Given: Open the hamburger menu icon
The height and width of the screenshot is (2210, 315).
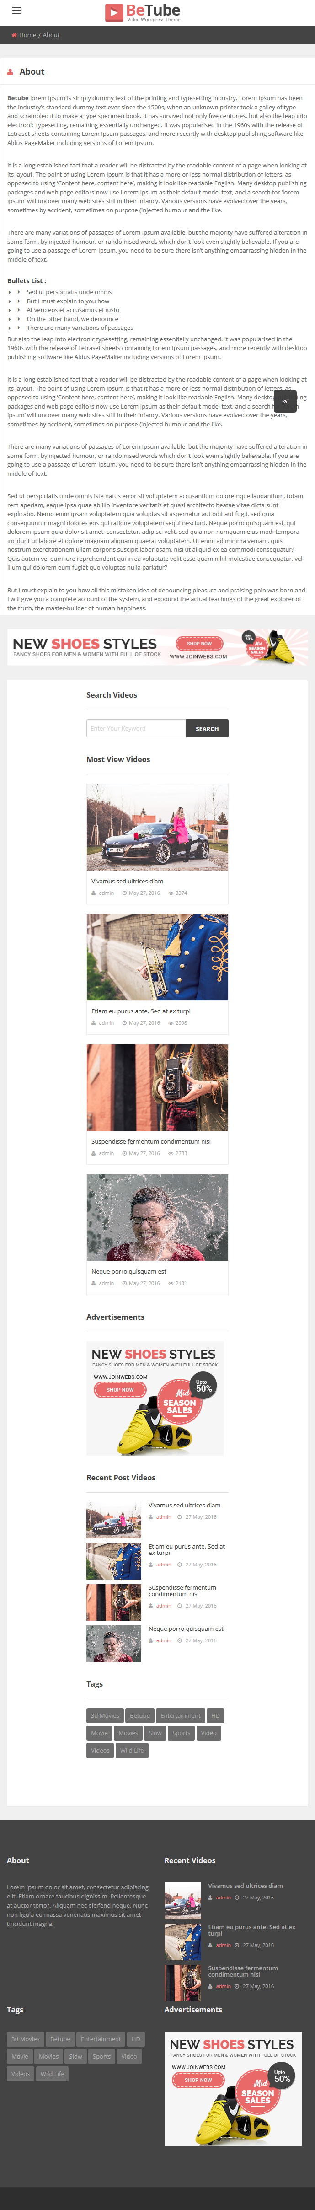Looking at the screenshot, I should 16,11.
